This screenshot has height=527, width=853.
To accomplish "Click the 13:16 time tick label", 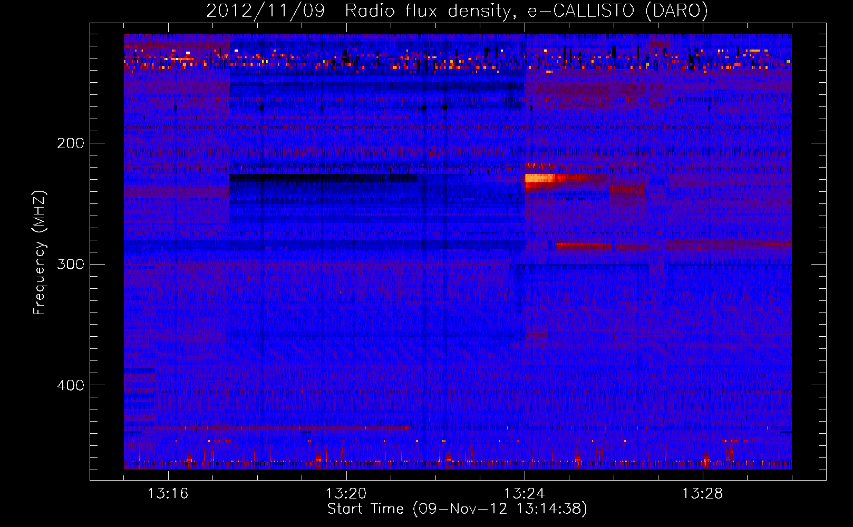I will [x=168, y=494].
